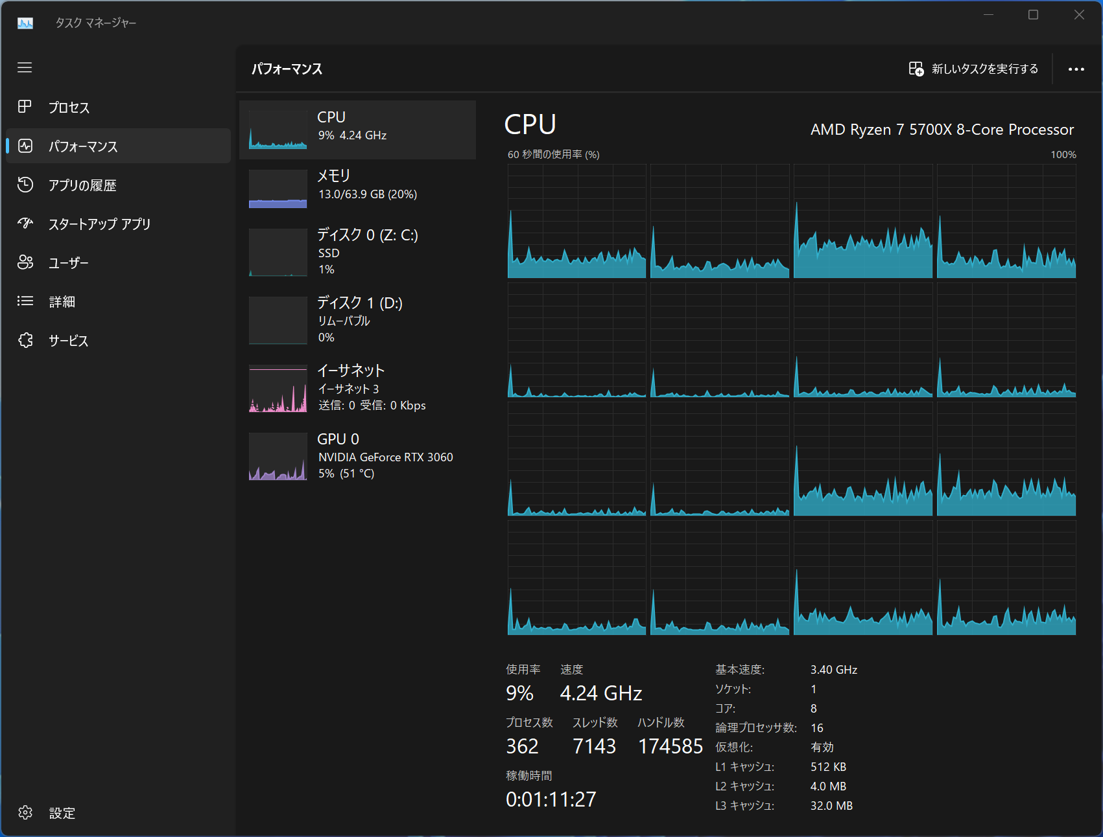This screenshot has width=1103, height=837.
Task: Click the Performance waveform icon
Action: [25, 146]
